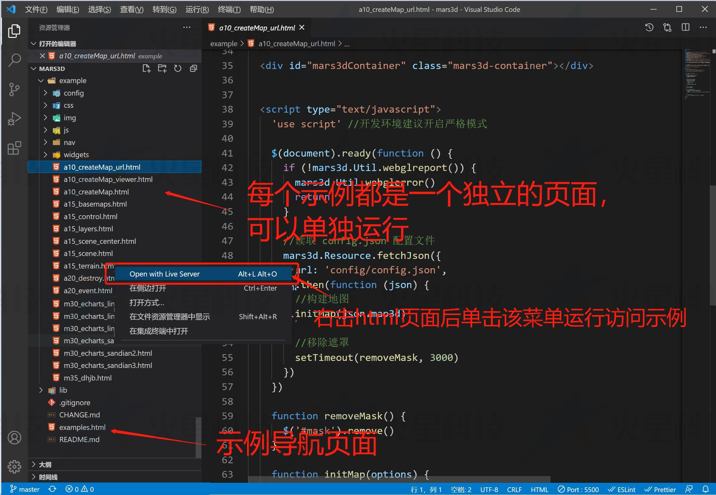Open the 终端(T) menu
This screenshot has height=495, width=716.
click(229, 9)
